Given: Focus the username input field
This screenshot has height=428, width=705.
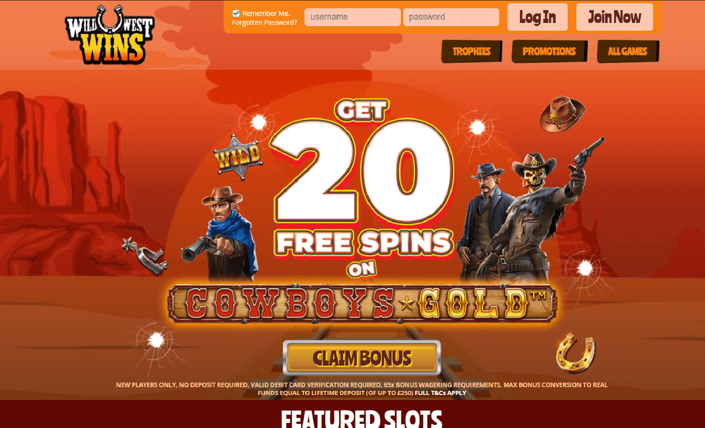Looking at the screenshot, I should (353, 17).
